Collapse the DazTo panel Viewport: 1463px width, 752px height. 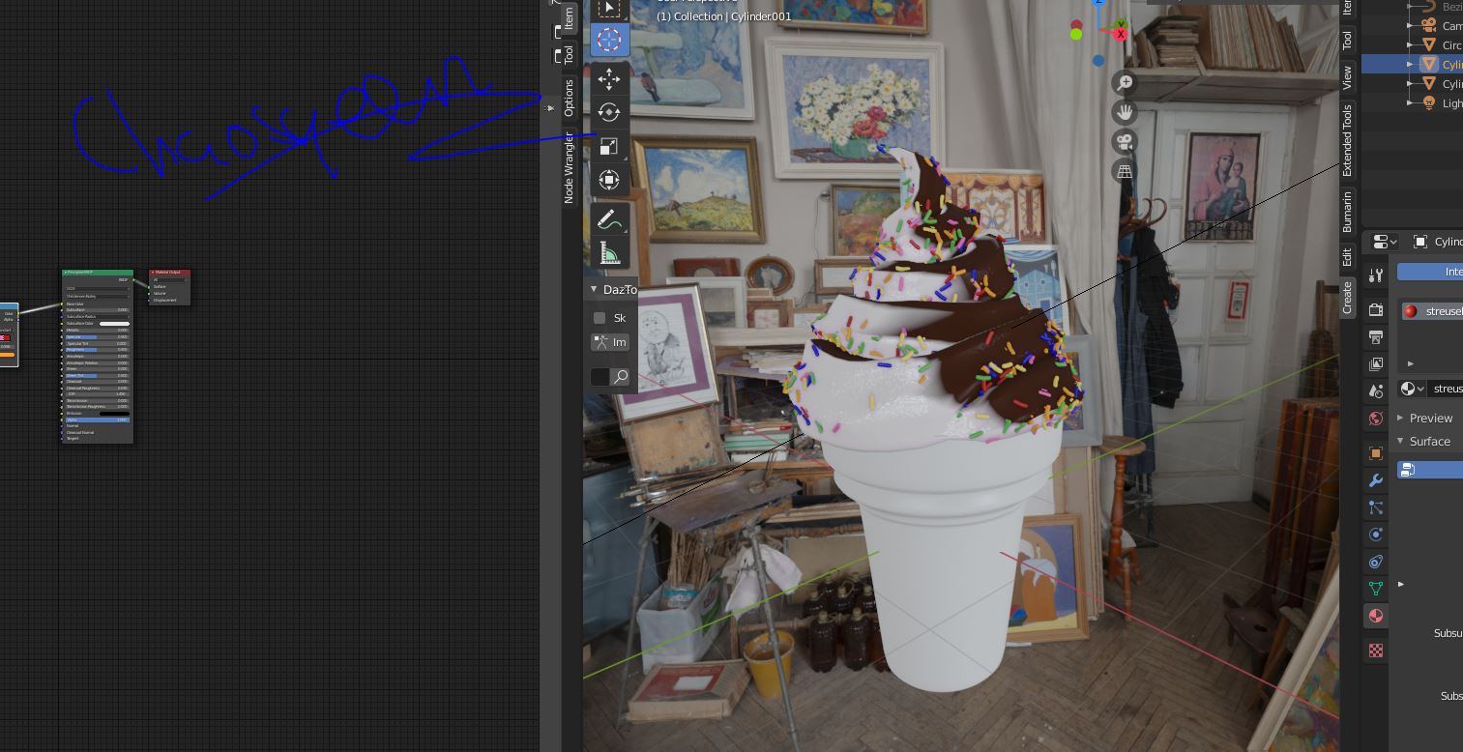(594, 289)
